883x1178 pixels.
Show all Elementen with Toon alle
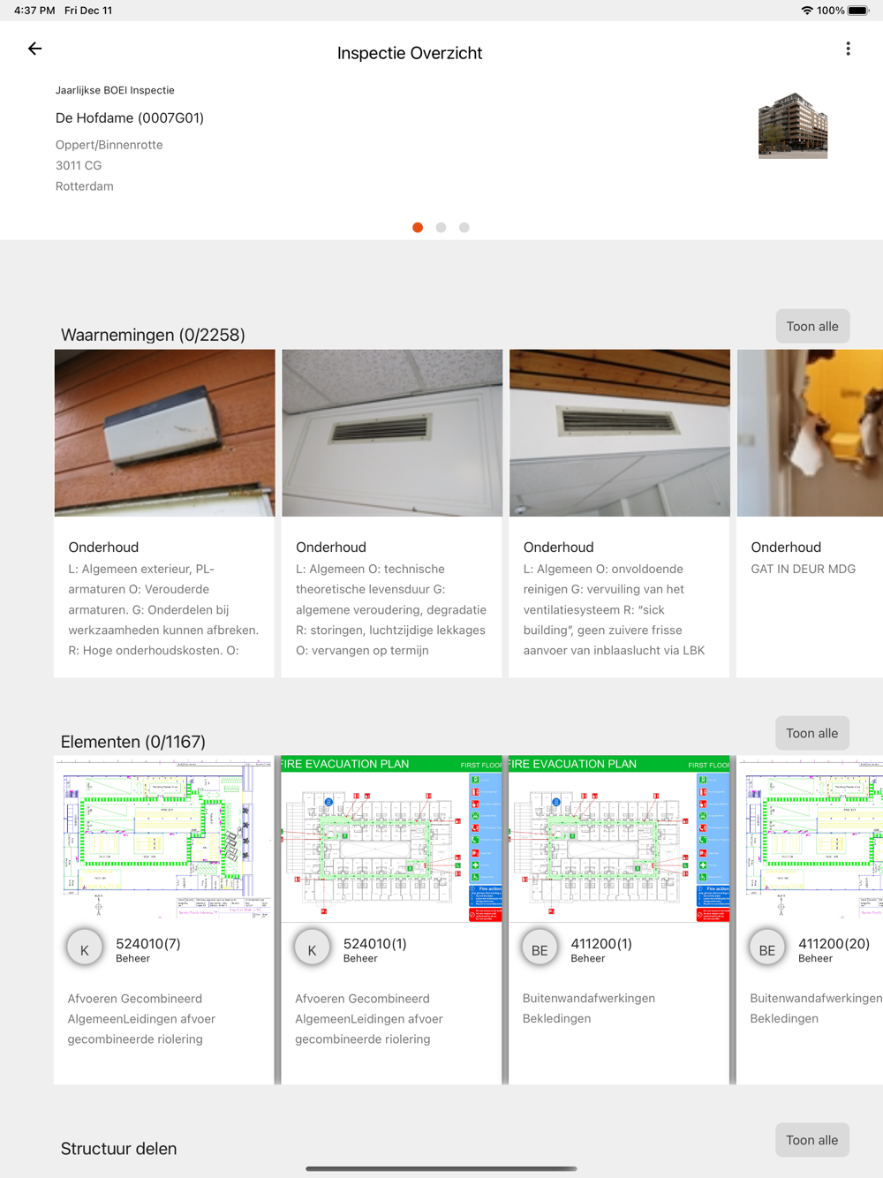tap(812, 733)
